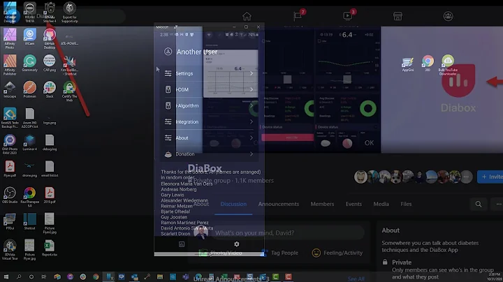Expand Integration entry in DiaBox menu
This screenshot has width=503, height=282.
click(209, 121)
